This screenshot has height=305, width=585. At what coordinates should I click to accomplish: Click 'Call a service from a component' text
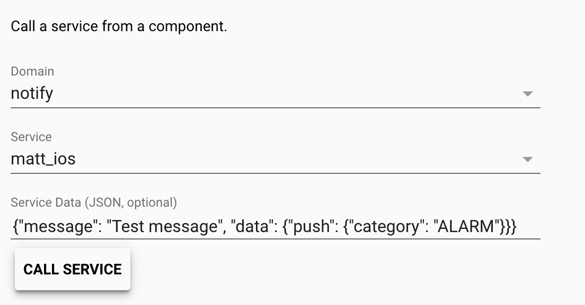pyautogui.click(x=119, y=26)
